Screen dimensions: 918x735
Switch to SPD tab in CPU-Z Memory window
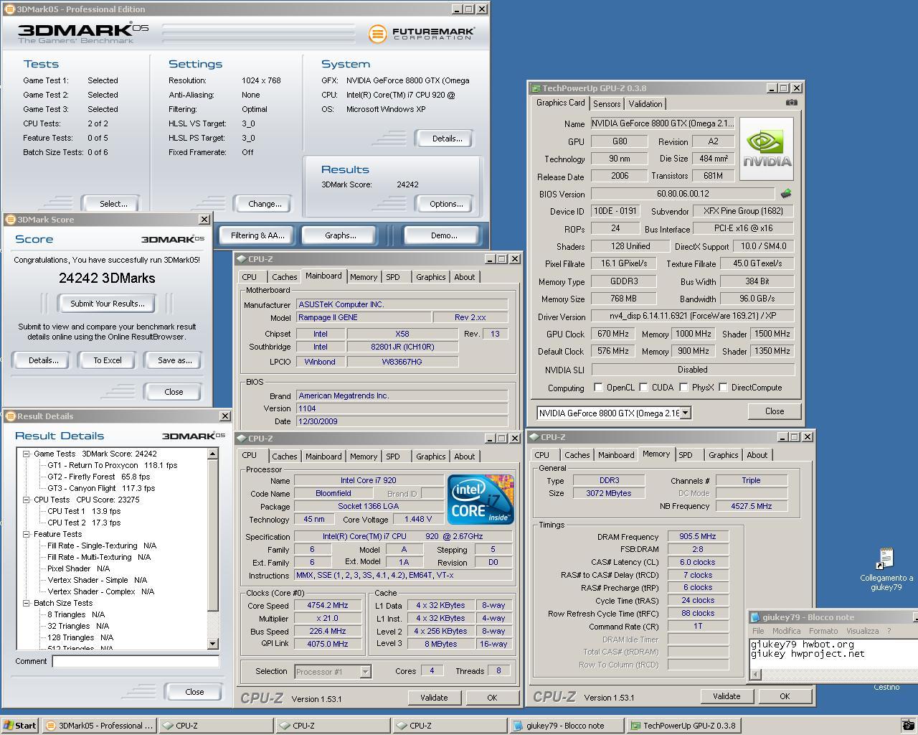(x=686, y=455)
